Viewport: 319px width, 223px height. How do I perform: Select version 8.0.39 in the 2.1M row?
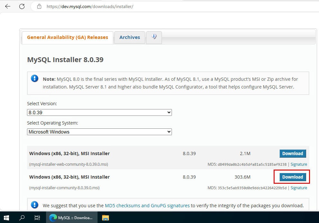[189, 153]
